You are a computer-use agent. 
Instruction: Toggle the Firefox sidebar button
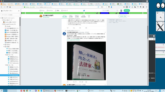point(127,7)
